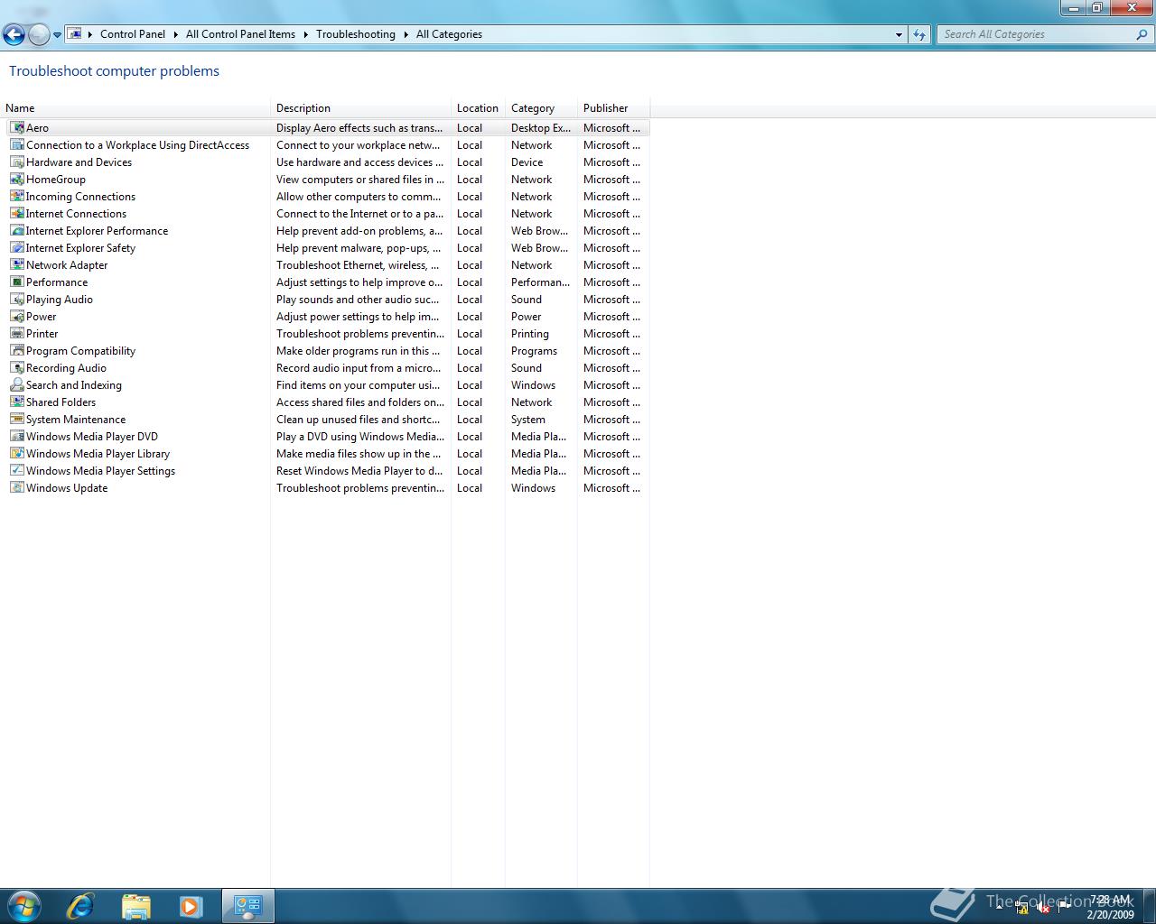This screenshot has width=1156, height=924.
Task: Click the 'Printing' category cell
Action: coord(530,334)
